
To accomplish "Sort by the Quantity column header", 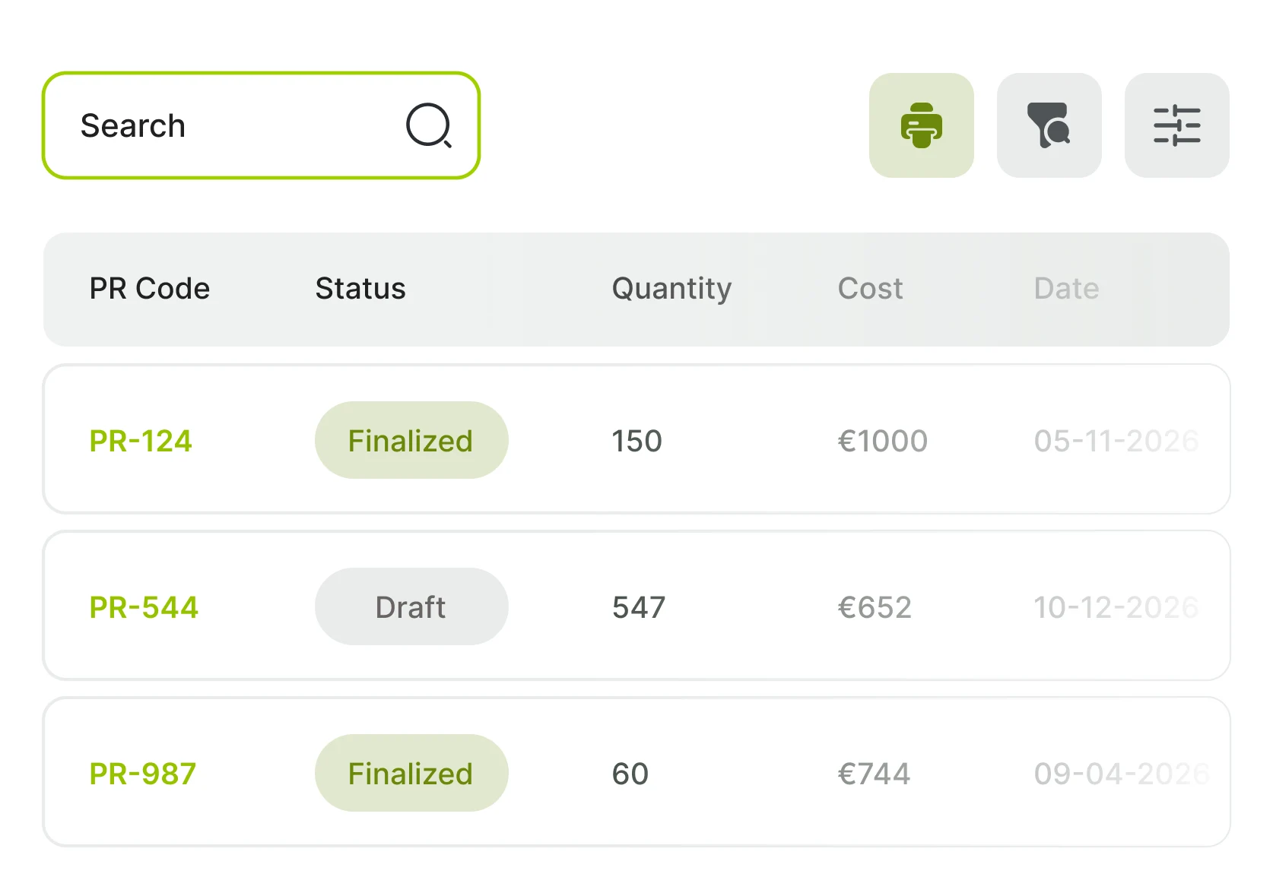I will (x=671, y=289).
